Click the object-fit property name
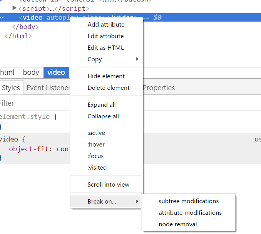Viewport: 261px width, 234px height. point(29,149)
